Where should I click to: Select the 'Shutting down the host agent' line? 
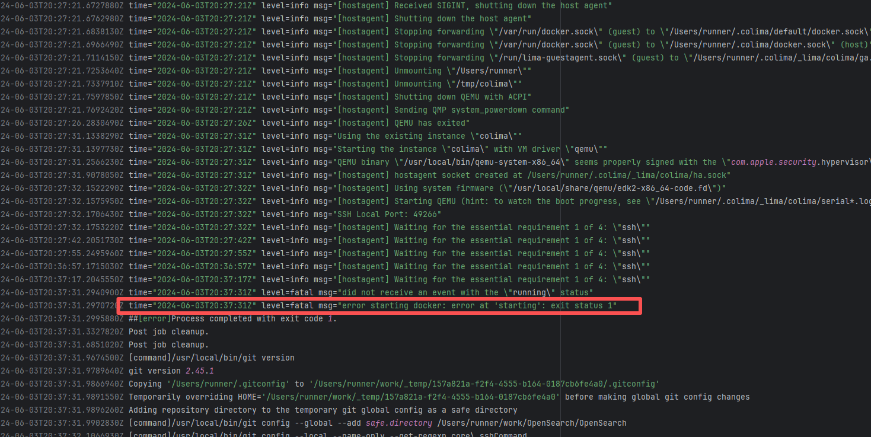[x=462, y=18]
